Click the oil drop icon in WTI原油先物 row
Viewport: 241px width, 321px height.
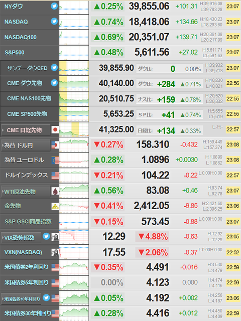click(x=55, y=191)
